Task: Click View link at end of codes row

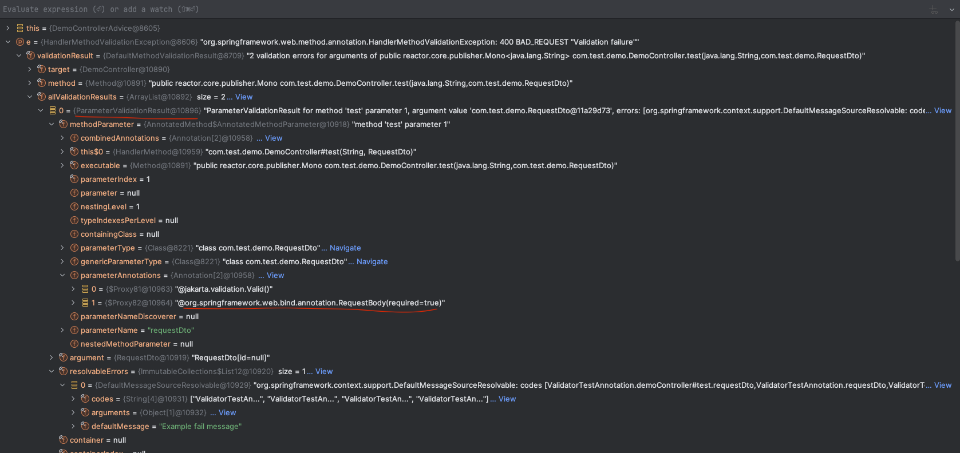Action: click(x=507, y=399)
